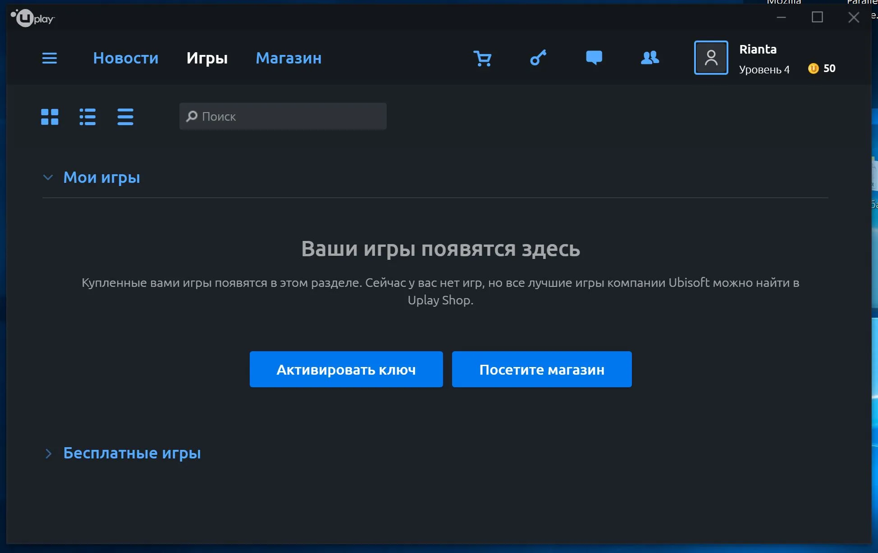Open the friends list icon
Viewport: 878px width, 553px height.
pos(650,58)
